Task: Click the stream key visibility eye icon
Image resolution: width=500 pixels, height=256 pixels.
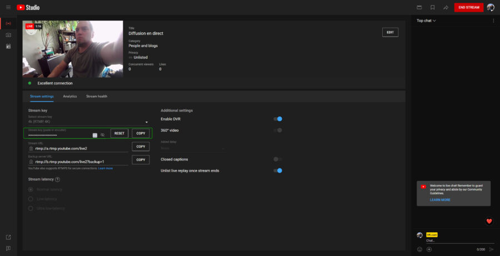Action: point(103,134)
